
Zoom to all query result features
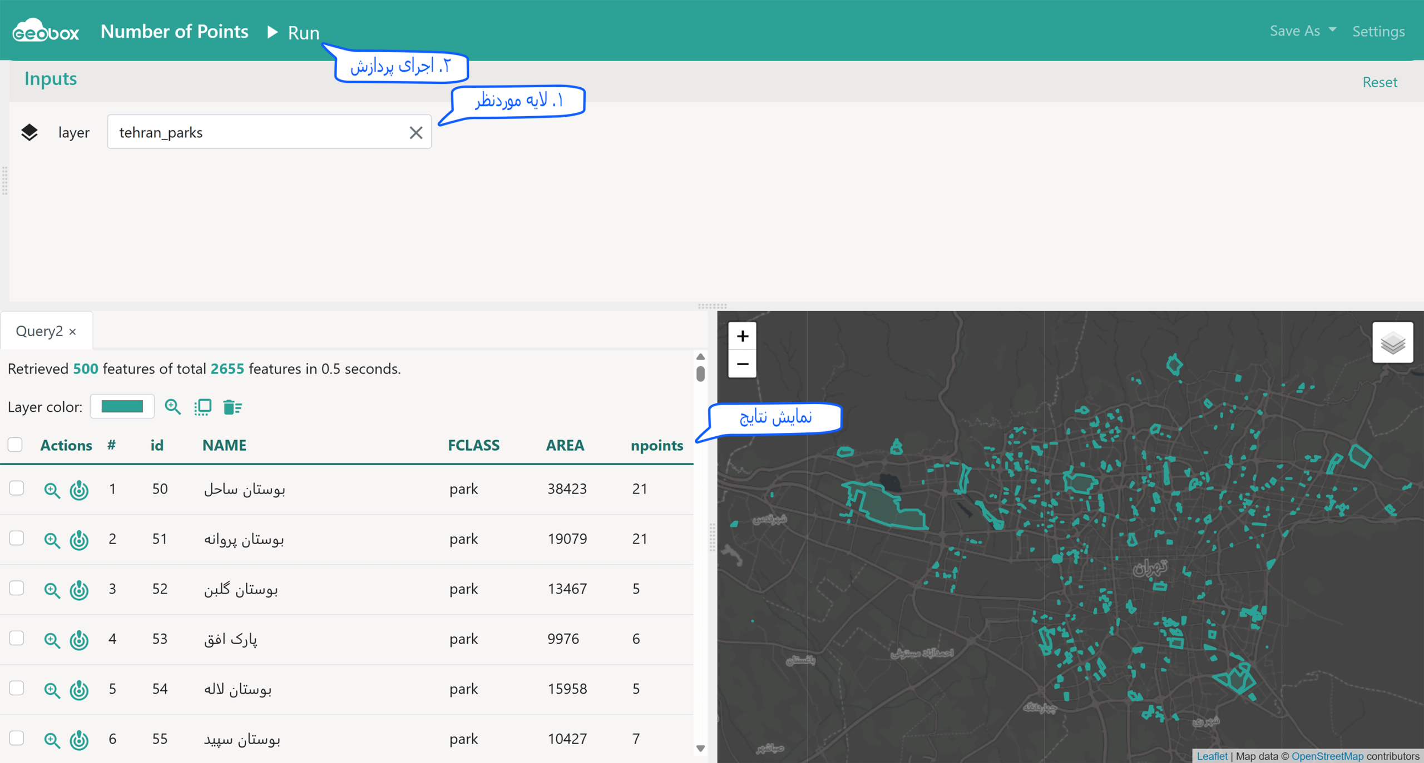coord(172,407)
